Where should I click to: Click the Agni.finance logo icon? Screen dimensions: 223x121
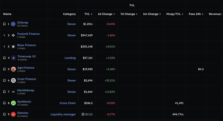click(13, 69)
